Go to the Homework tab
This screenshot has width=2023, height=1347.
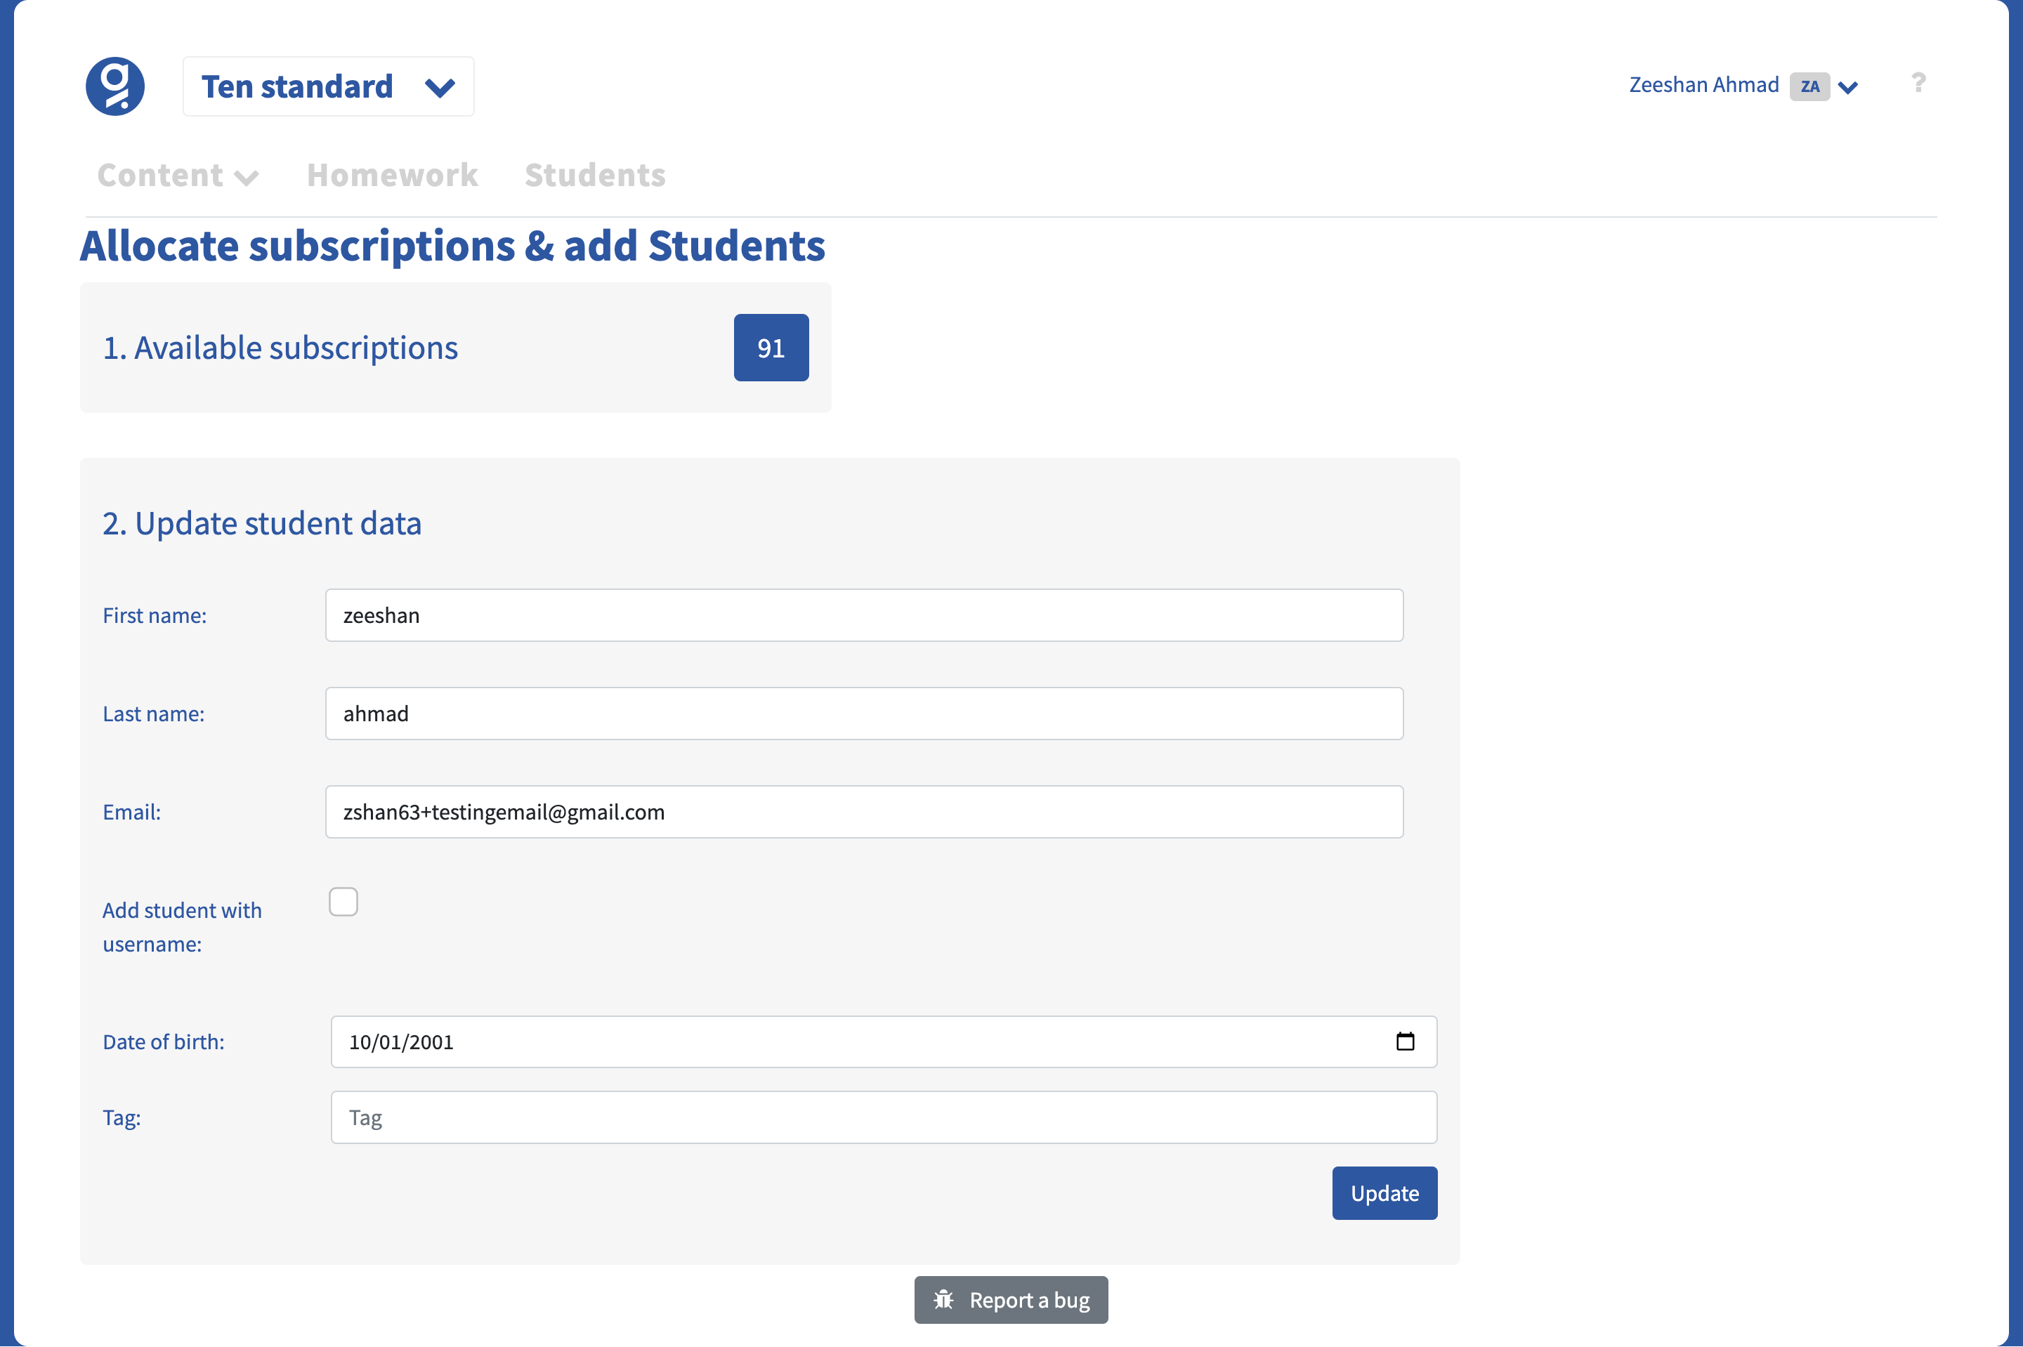click(392, 176)
